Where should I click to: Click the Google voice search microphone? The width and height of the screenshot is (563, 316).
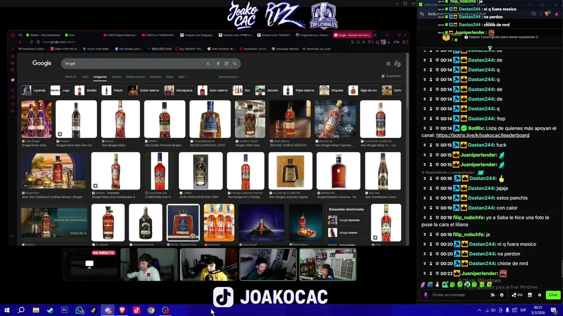218,64
